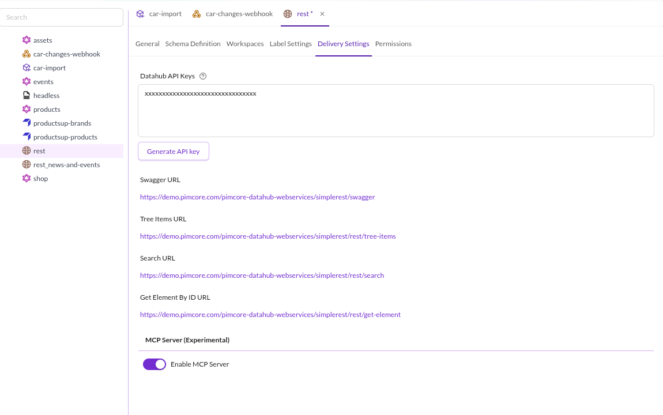Focus the Search field in sidebar
The image size is (663, 415).
[x=61, y=17]
